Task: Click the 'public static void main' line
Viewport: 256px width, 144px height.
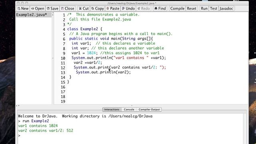Action: point(111,39)
